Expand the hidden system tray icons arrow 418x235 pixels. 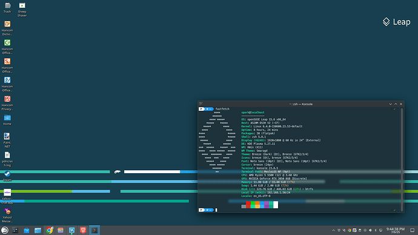(334, 230)
